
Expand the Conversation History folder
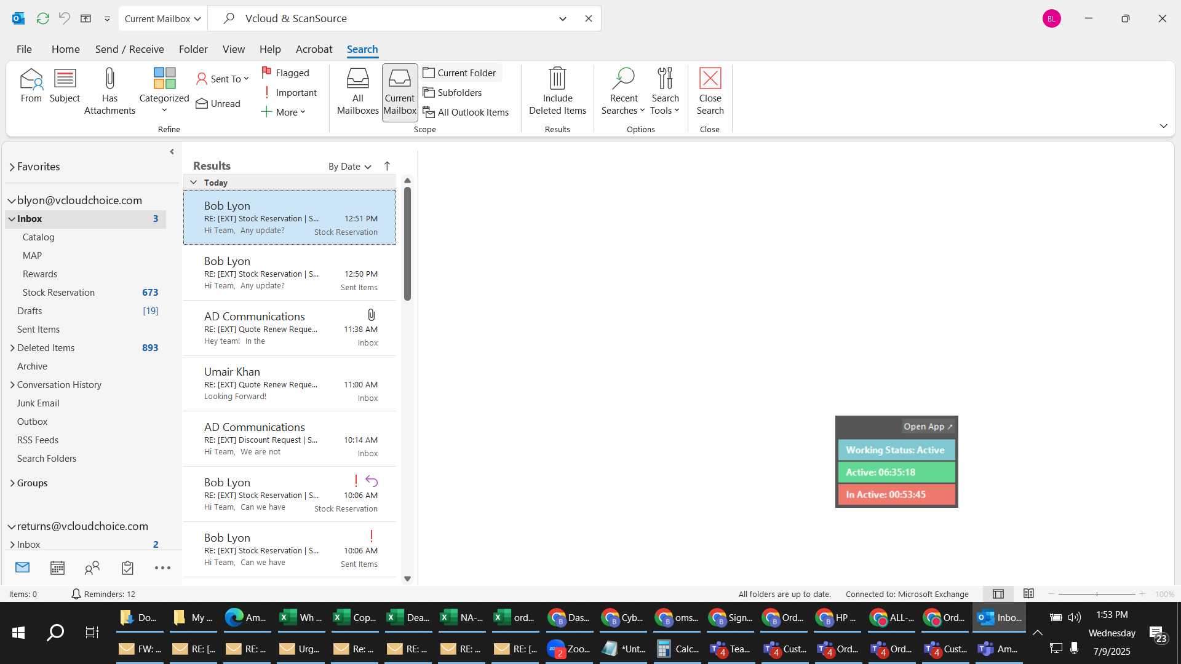coord(12,385)
